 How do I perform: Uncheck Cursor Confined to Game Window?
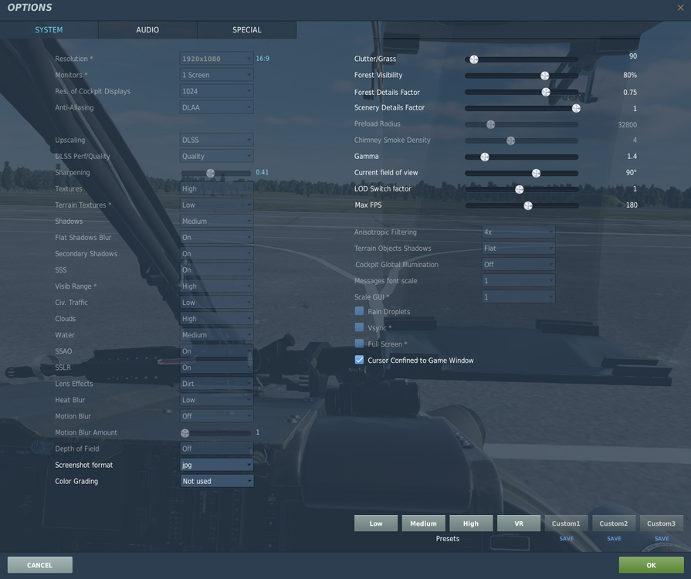tap(359, 360)
